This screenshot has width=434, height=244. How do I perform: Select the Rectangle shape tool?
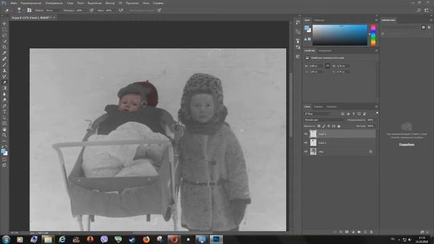4,123
